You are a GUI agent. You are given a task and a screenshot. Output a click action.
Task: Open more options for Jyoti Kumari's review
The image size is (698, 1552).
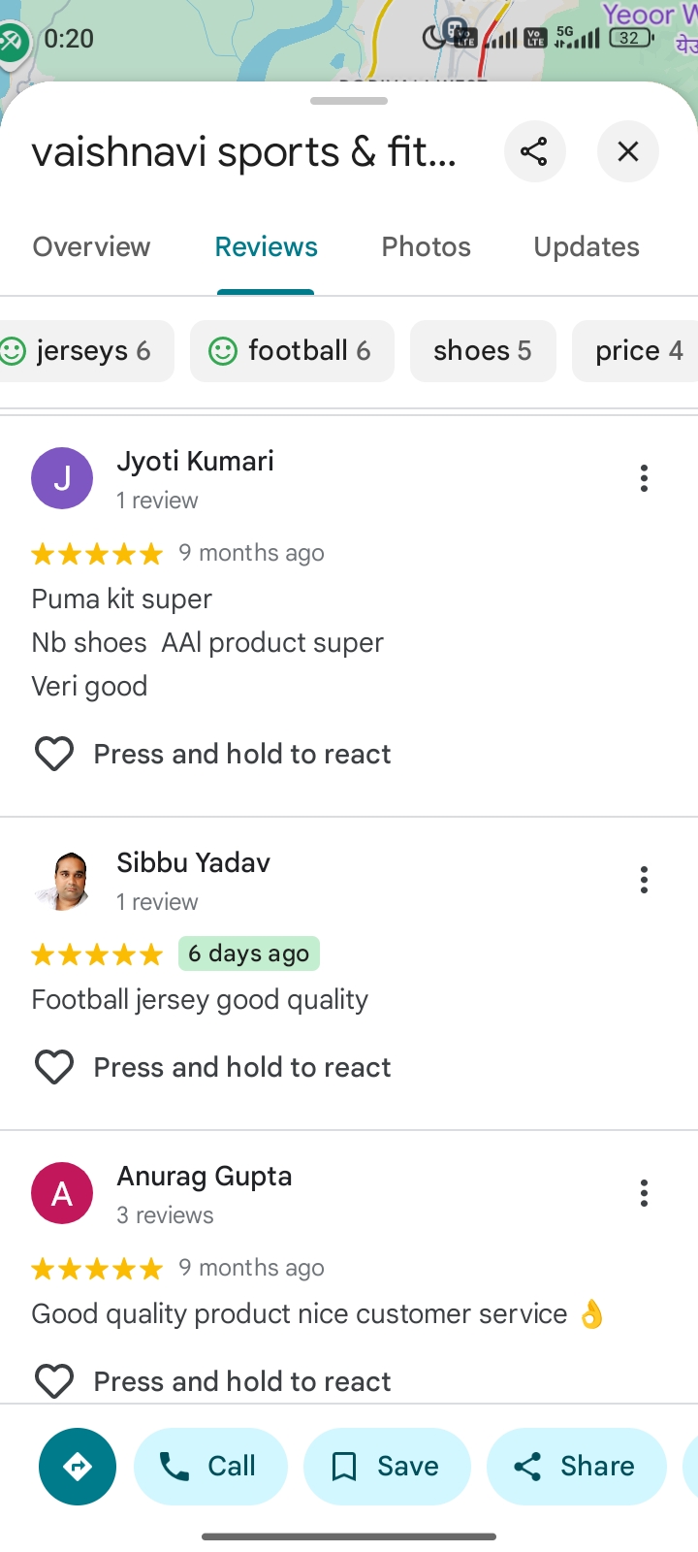coord(644,478)
